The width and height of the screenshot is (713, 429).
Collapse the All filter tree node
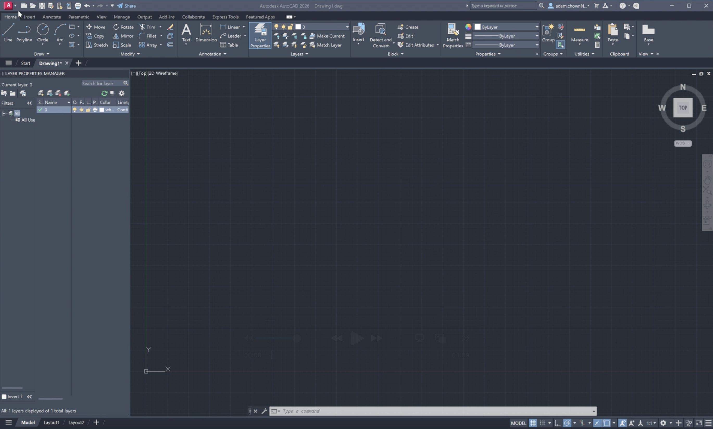click(x=4, y=113)
